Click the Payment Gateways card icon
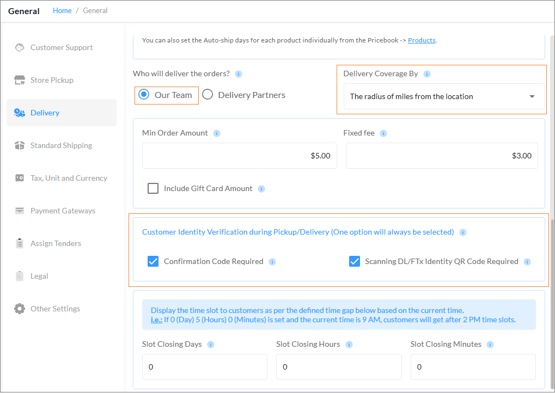Viewport: 555px width, 393px height. [20, 211]
